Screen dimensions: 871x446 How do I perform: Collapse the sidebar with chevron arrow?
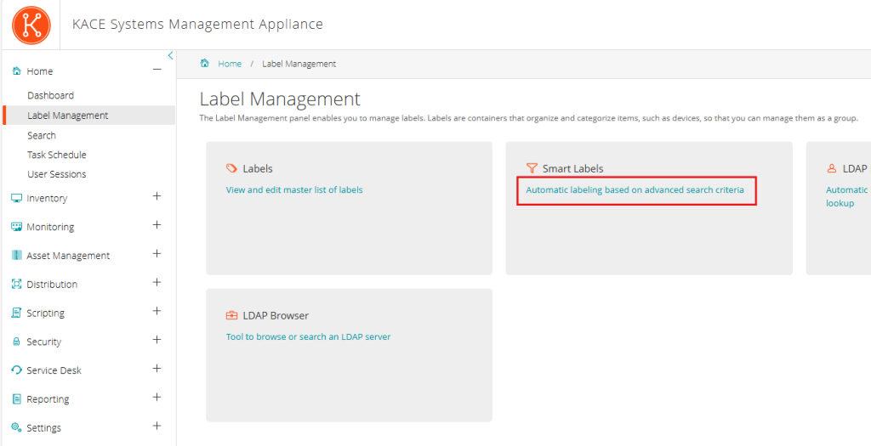coord(170,55)
